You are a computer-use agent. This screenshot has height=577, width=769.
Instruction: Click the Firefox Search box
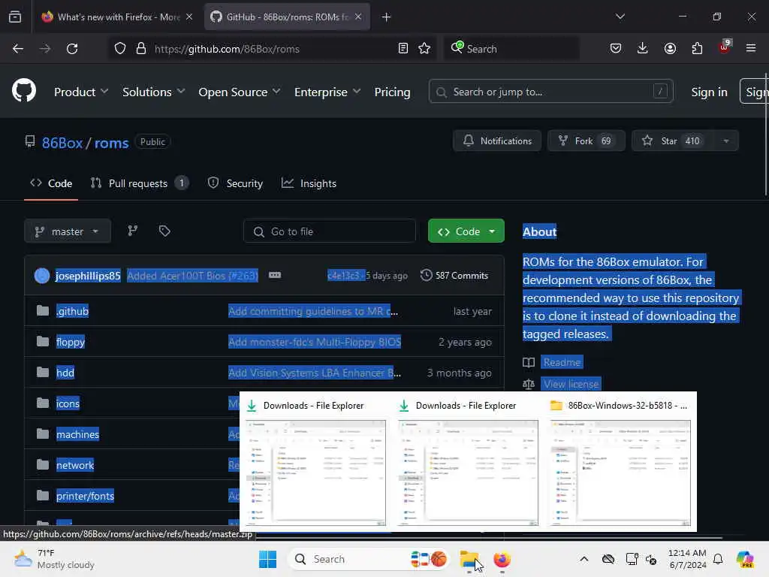[511, 49]
